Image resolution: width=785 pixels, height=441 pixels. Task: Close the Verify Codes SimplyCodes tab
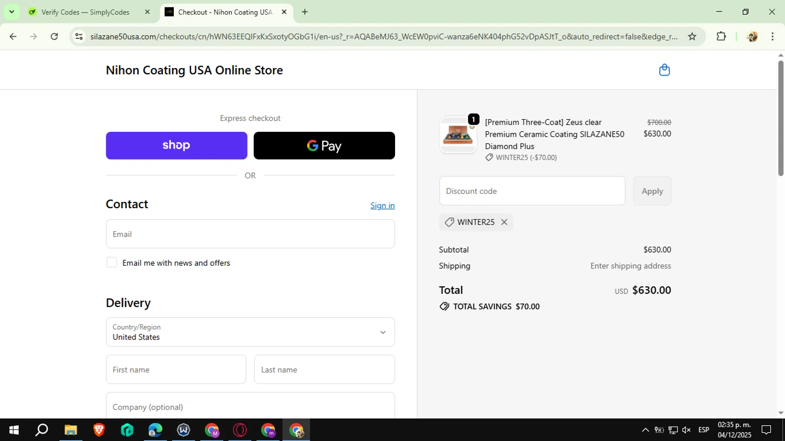(147, 12)
